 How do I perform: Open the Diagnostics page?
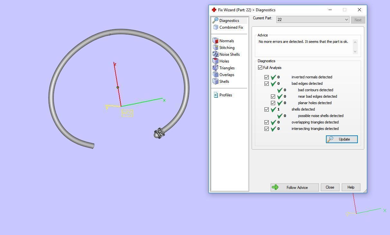coord(229,21)
